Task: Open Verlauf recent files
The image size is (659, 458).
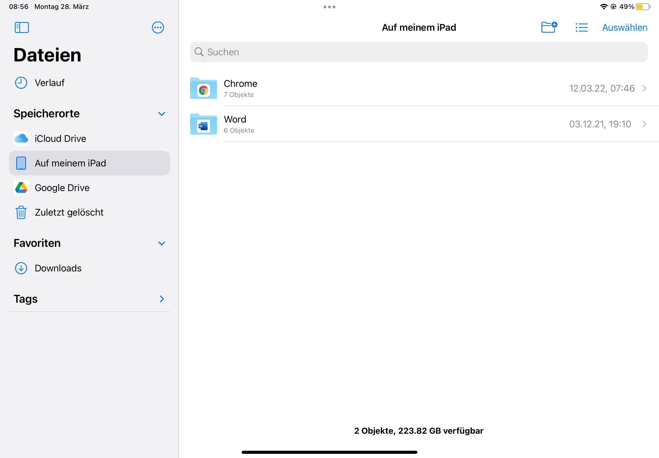Action: click(49, 83)
